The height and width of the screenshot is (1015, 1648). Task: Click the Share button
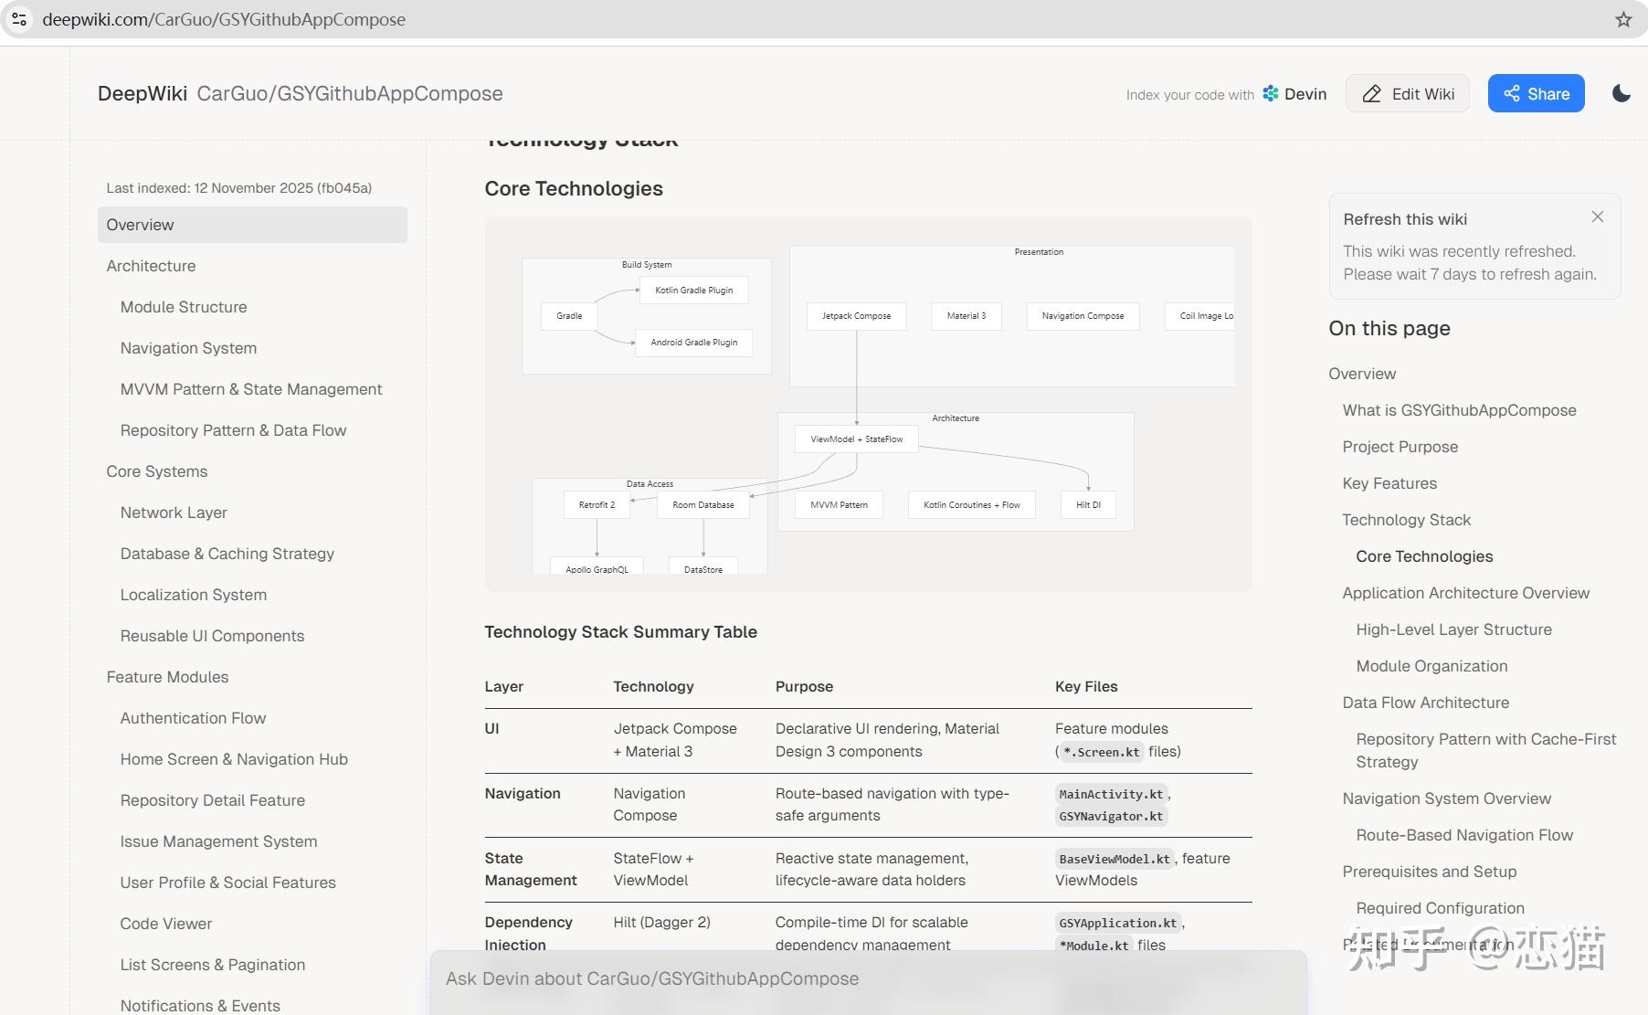(1536, 93)
